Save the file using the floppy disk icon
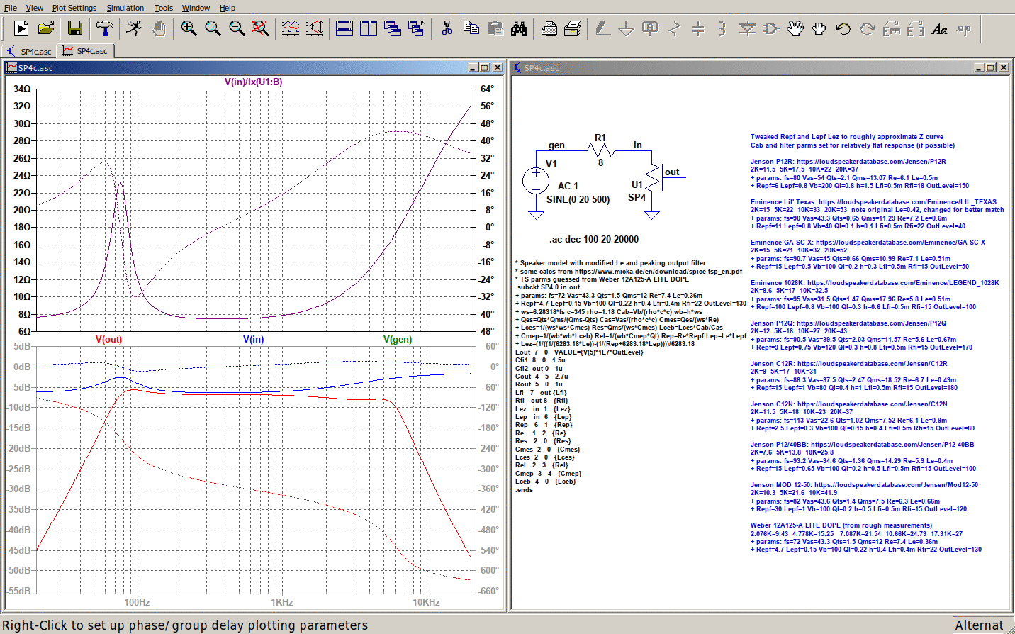The height and width of the screenshot is (634, 1015). coord(75,28)
